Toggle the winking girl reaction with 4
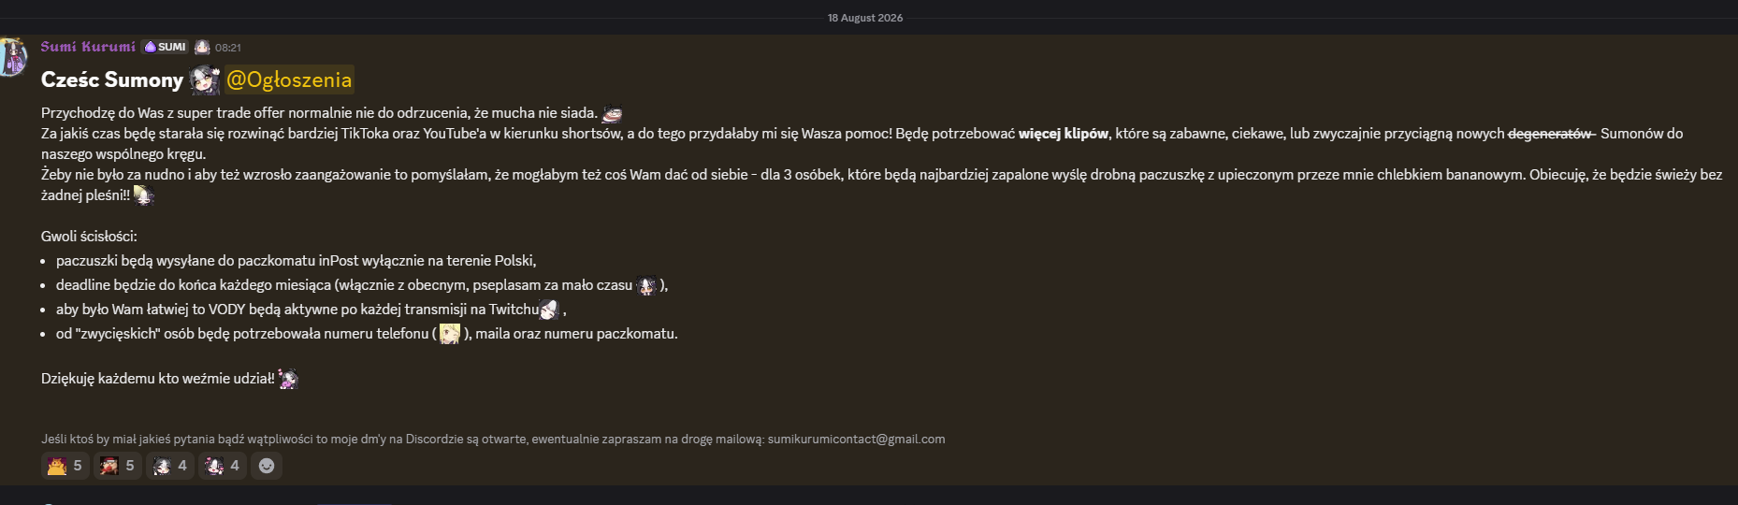1738x505 pixels. pyautogui.click(x=170, y=466)
